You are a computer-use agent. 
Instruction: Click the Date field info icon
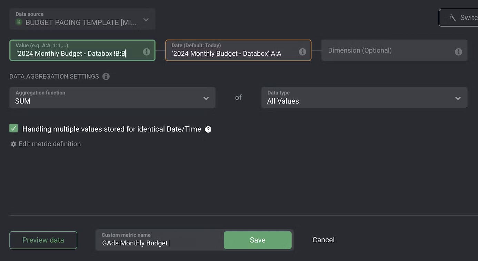302,52
